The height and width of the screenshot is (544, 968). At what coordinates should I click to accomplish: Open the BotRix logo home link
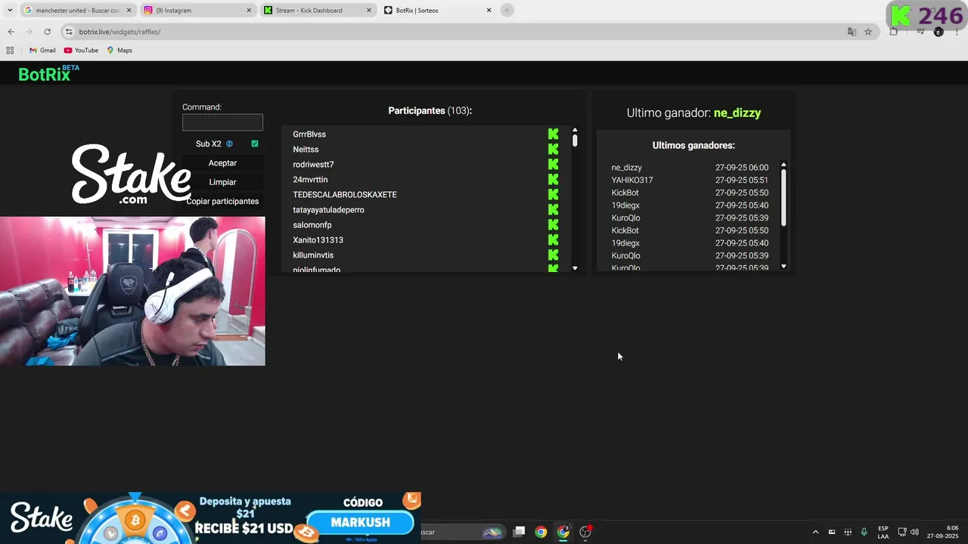[x=48, y=73]
